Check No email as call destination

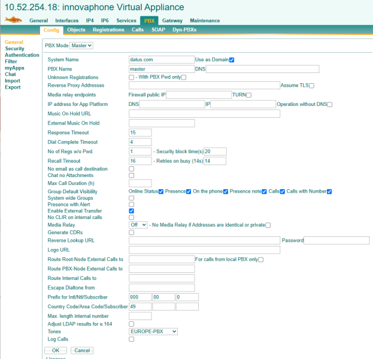point(131,169)
